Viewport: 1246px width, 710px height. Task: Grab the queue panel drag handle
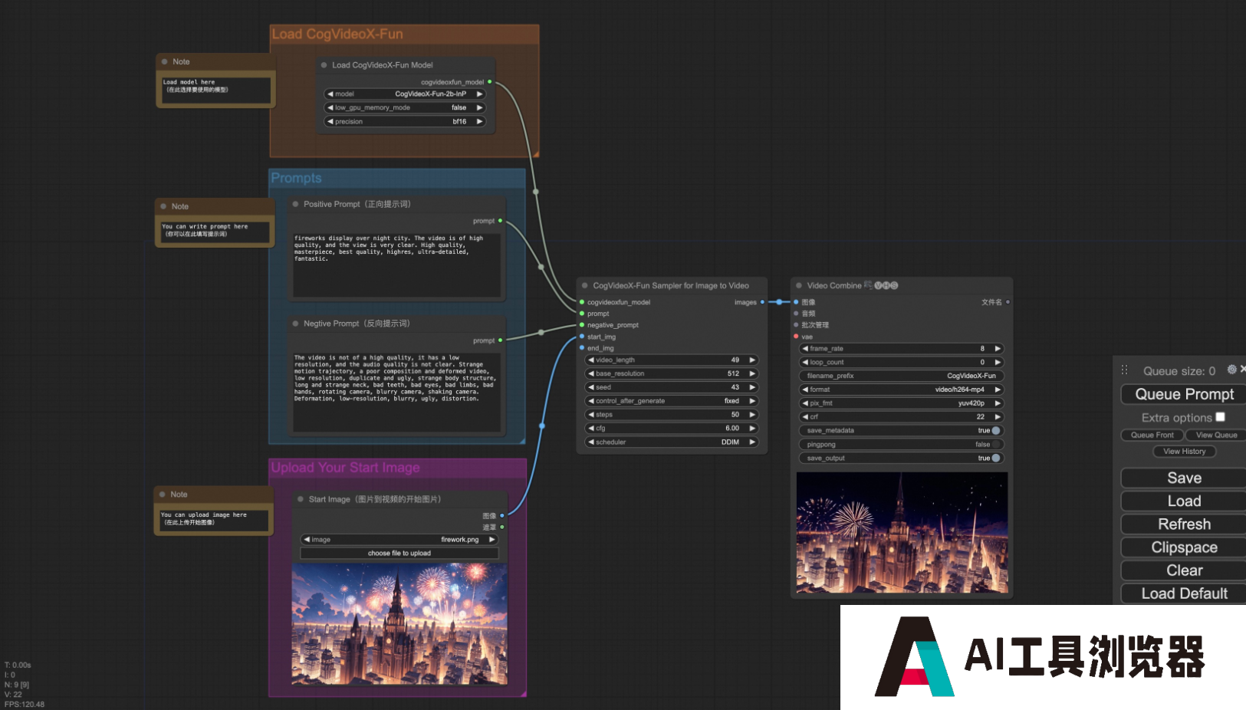[x=1125, y=370]
